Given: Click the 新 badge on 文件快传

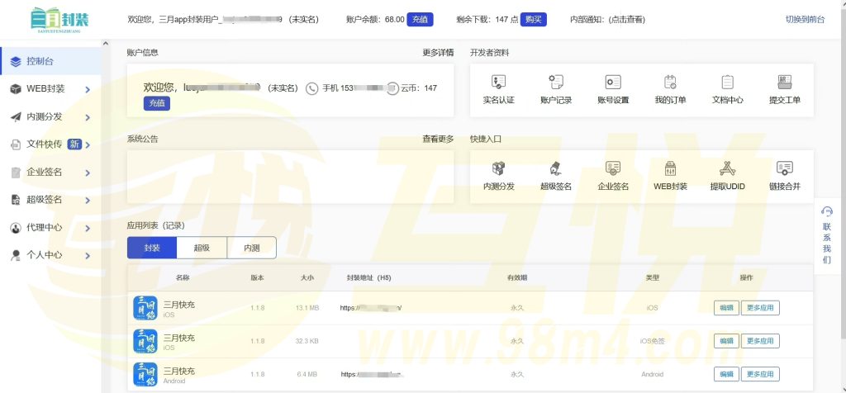Looking at the screenshot, I should [74, 144].
